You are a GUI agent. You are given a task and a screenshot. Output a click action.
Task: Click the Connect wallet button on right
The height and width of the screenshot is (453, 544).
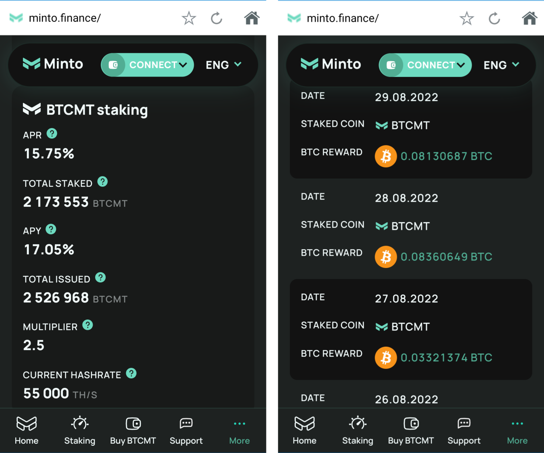(x=425, y=65)
